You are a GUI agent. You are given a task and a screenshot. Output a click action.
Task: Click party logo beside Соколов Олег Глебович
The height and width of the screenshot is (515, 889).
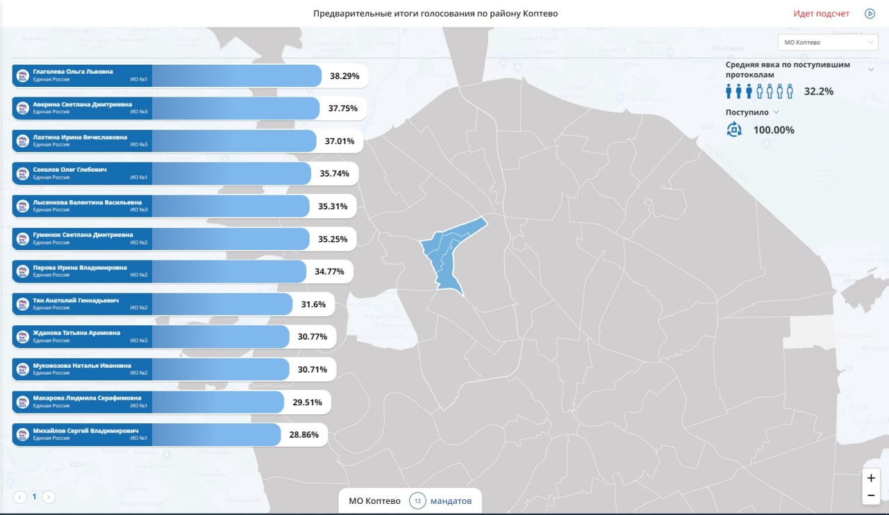pyautogui.click(x=22, y=174)
